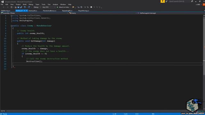
Task: Click the Find in Files toolbar icon
Action: pyautogui.click(x=73, y=7)
